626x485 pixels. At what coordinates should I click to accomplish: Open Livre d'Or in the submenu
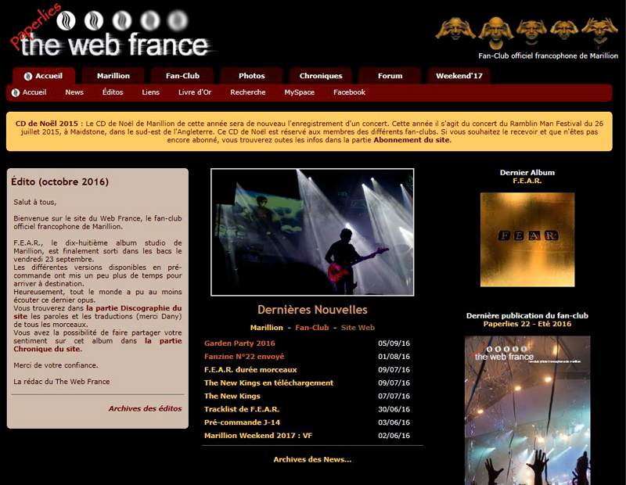coord(195,92)
